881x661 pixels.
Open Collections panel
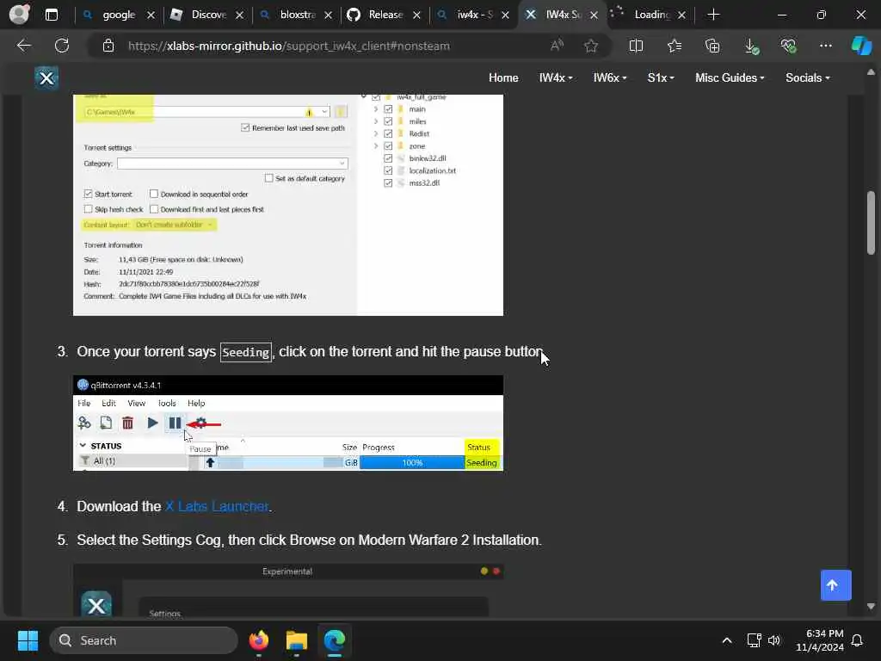(712, 46)
